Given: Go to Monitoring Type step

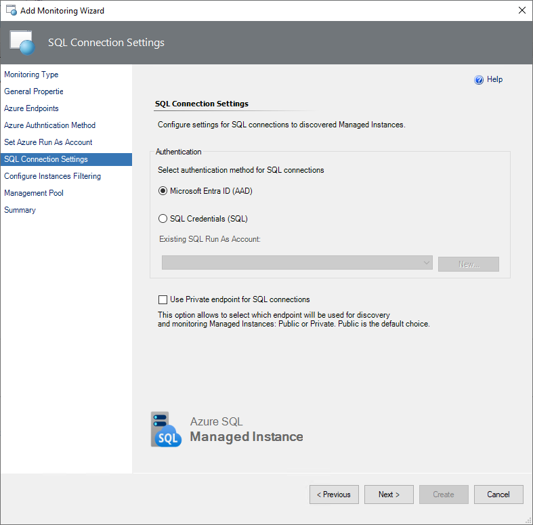Looking at the screenshot, I should [31, 75].
